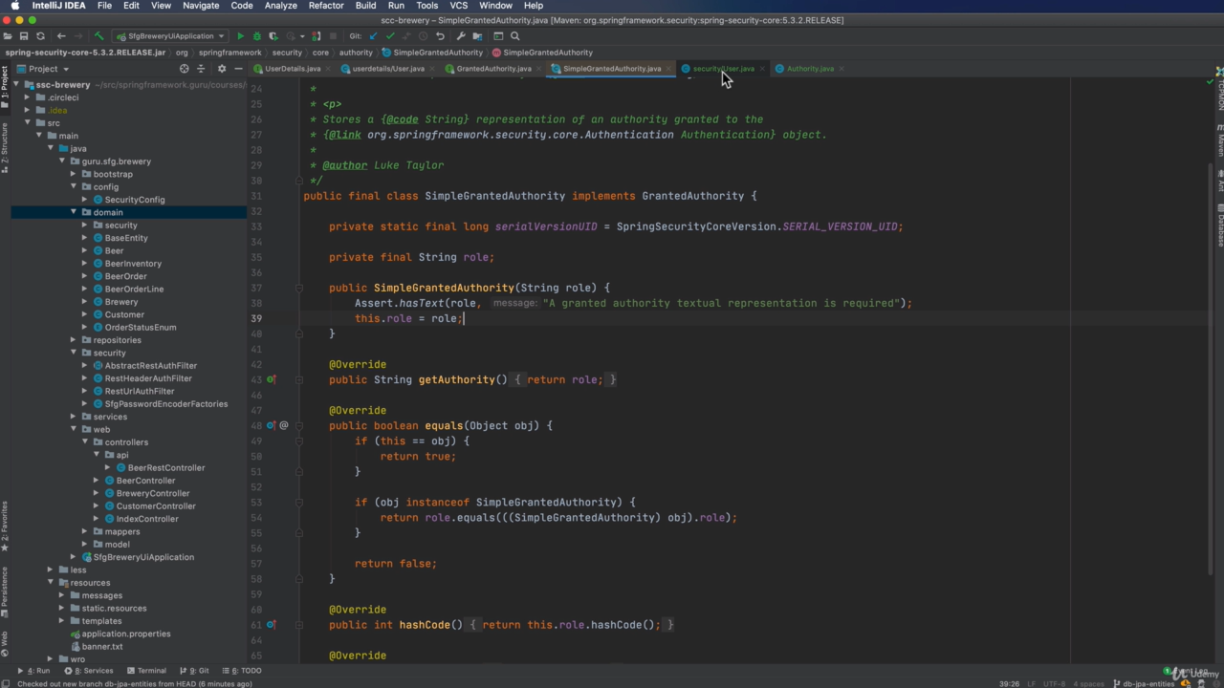Open the Refactor menu
Screen dimensions: 1224x688
(x=325, y=6)
